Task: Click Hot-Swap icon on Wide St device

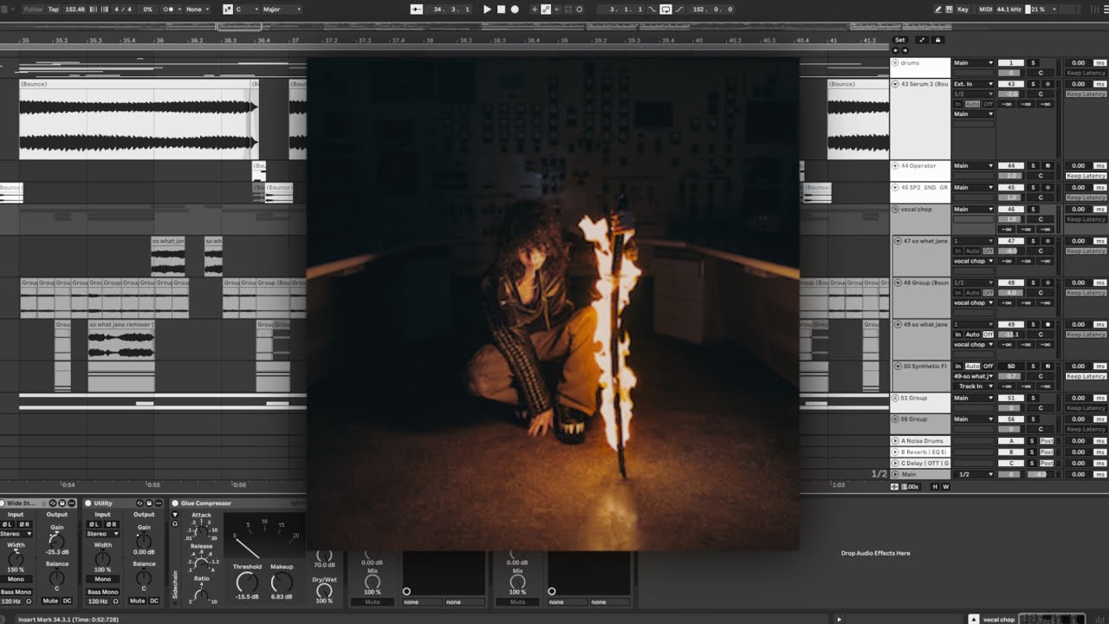Action: tap(53, 504)
